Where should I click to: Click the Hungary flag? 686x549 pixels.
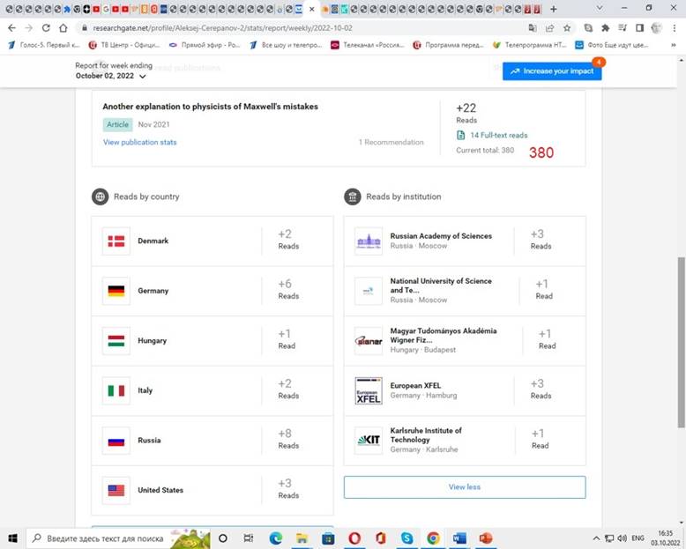[116, 340]
